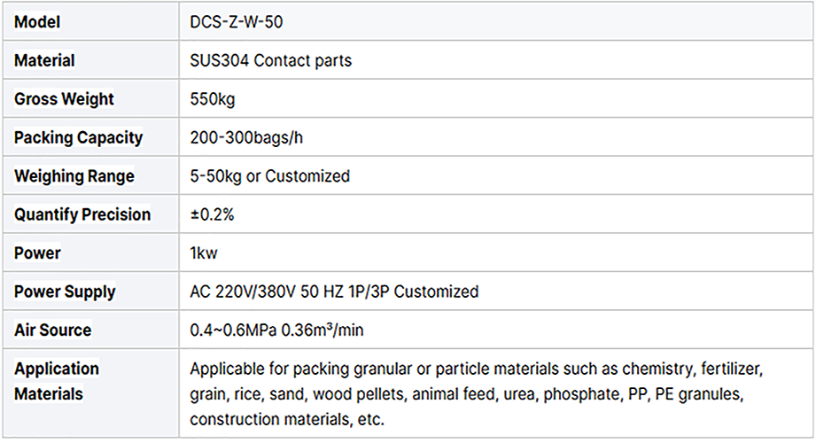Viewport: 816px width, 443px height.
Task: Click the Power Supply label
Action: coord(65,291)
